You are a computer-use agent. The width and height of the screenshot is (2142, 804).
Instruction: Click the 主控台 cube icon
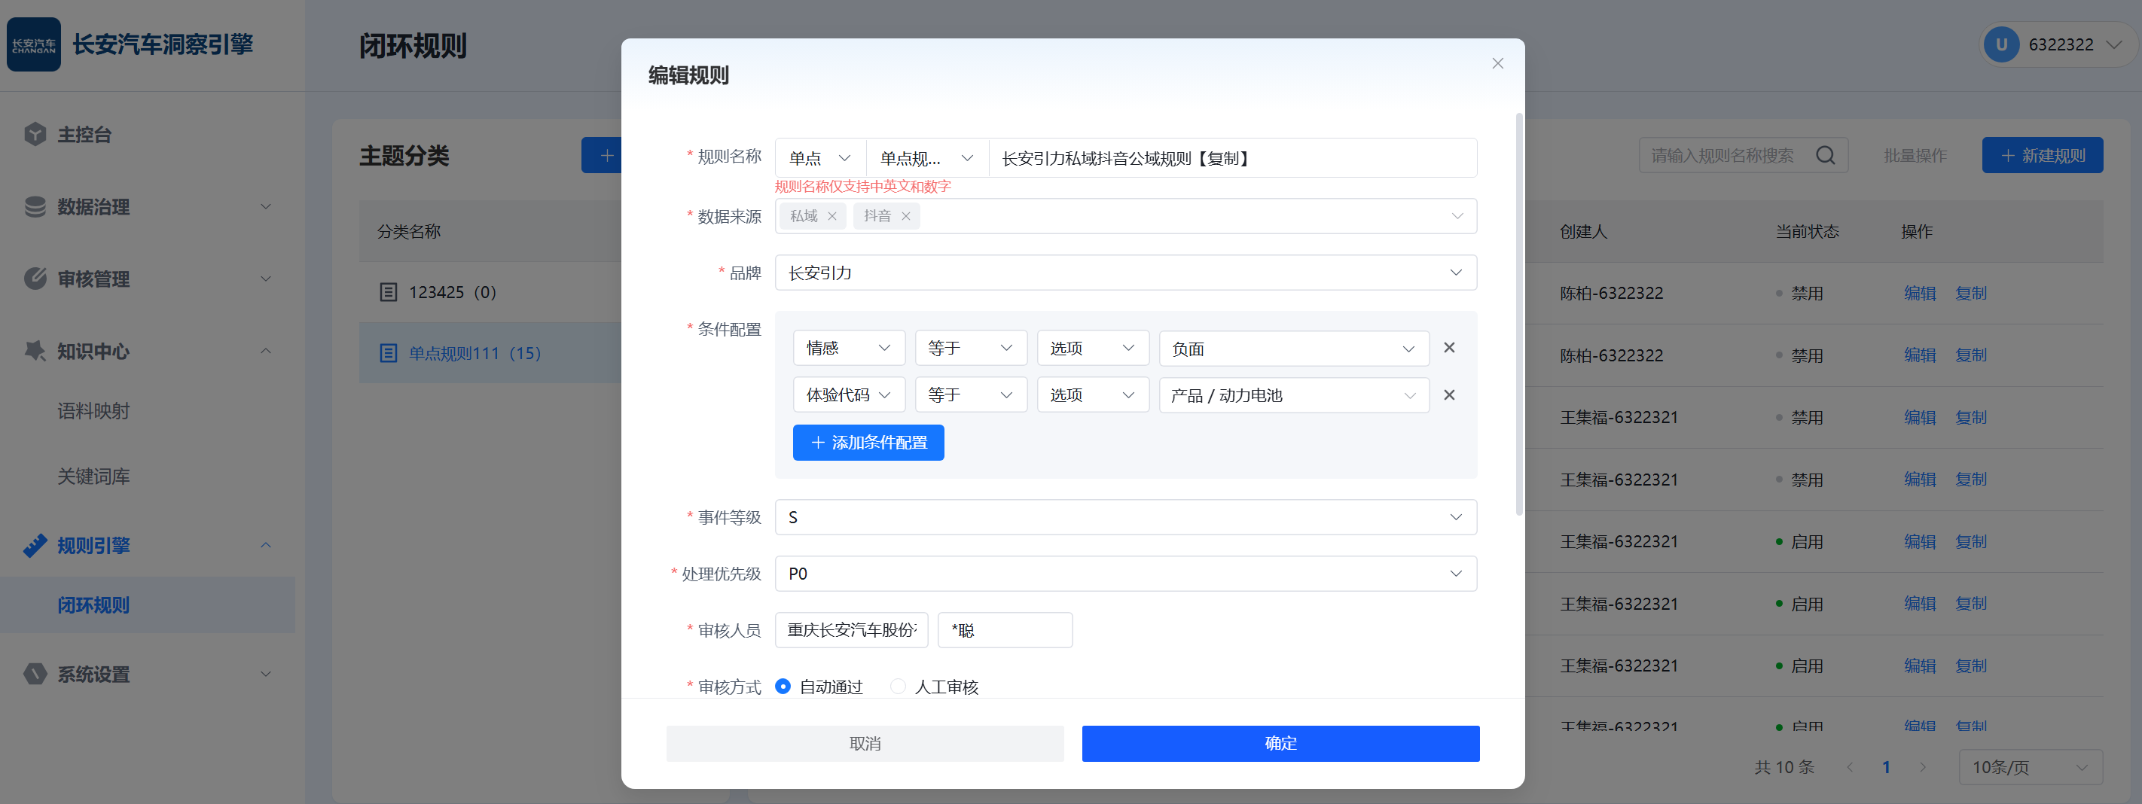click(35, 134)
